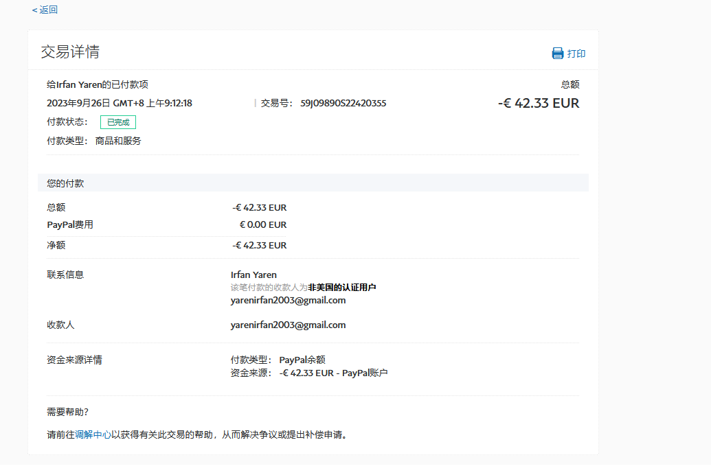Click the 您的付款 section header
This screenshot has width=711, height=475.
[65, 183]
